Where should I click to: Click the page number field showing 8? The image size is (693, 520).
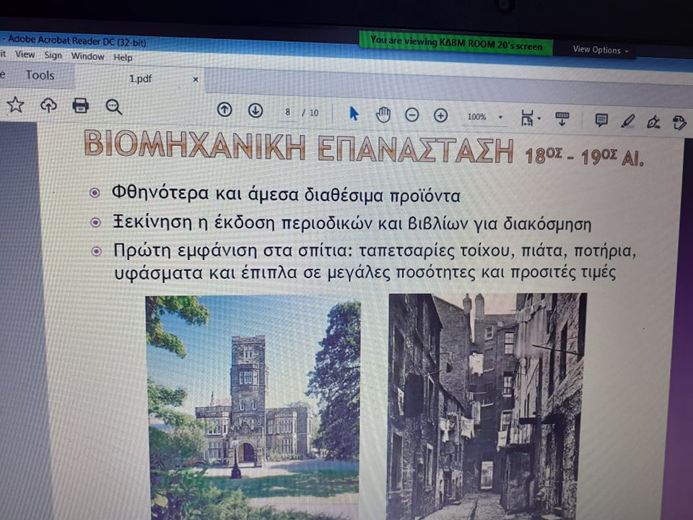[288, 112]
